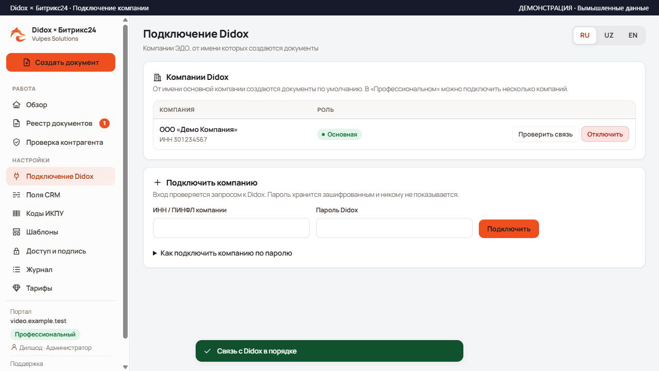This screenshot has width=659, height=371.
Task: Click the user icon beside Дилшод · Администратор
Action: pyautogui.click(x=14, y=347)
